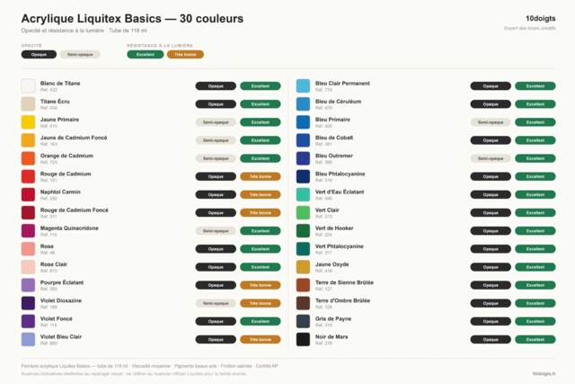This screenshot has width=575, height=384.
Task: Select the Magenta Quinacridone swatch
Action: pos(28,231)
